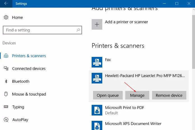Click the magnifier search icon

[78, 30]
